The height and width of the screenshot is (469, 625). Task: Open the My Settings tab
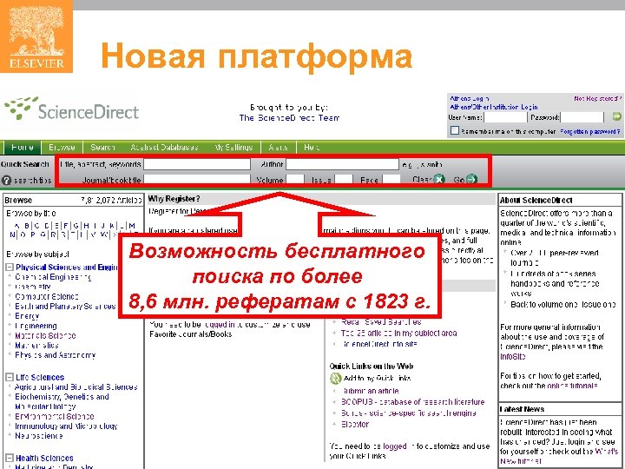pos(234,147)
